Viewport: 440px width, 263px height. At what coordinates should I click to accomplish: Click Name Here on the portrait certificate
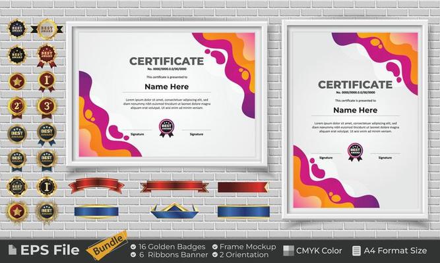tap(356, 110)
